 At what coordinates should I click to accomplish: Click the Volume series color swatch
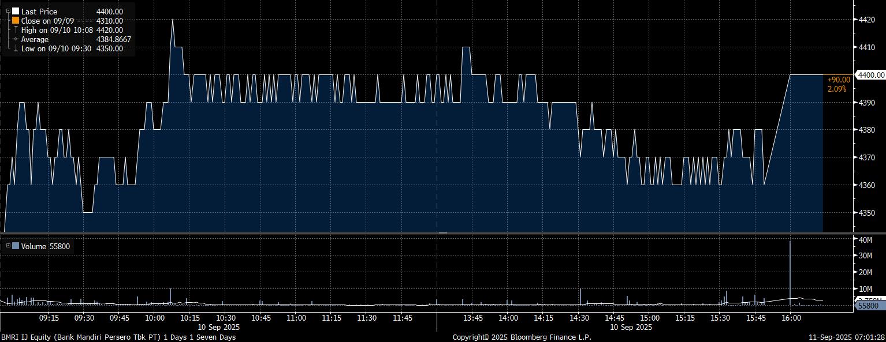pyautogui.click(x=16, y=246)
